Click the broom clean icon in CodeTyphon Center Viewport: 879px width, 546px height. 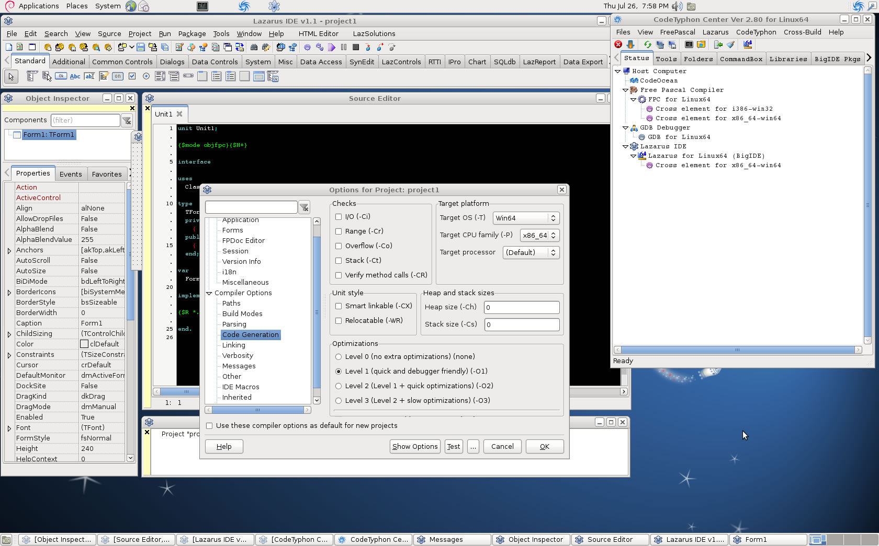[731, 44]
